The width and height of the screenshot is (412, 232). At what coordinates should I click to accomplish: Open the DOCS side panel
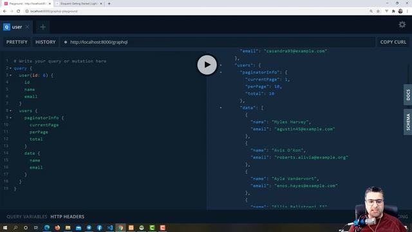coord(407,95)
